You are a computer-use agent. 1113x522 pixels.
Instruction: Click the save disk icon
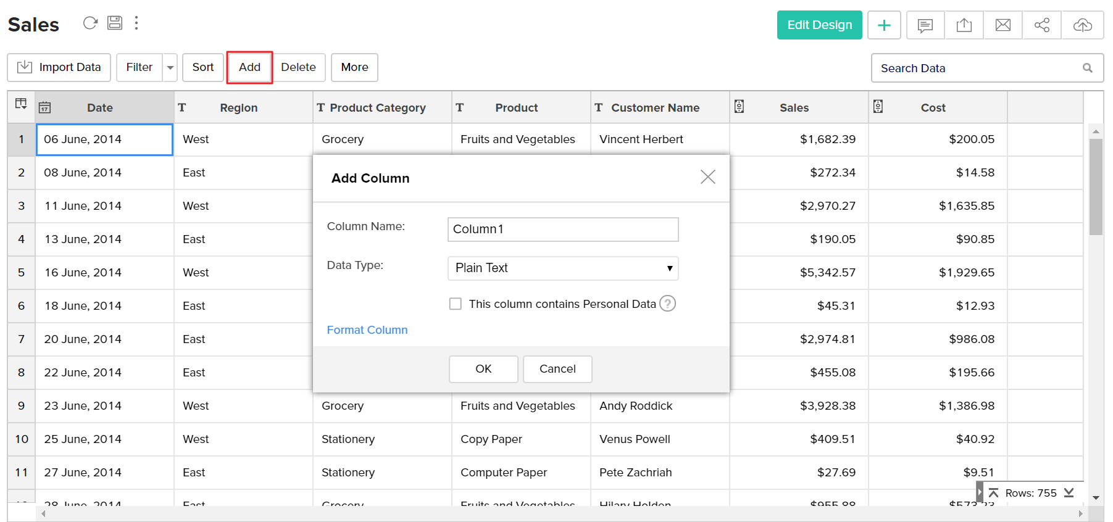tap(115, 23)
